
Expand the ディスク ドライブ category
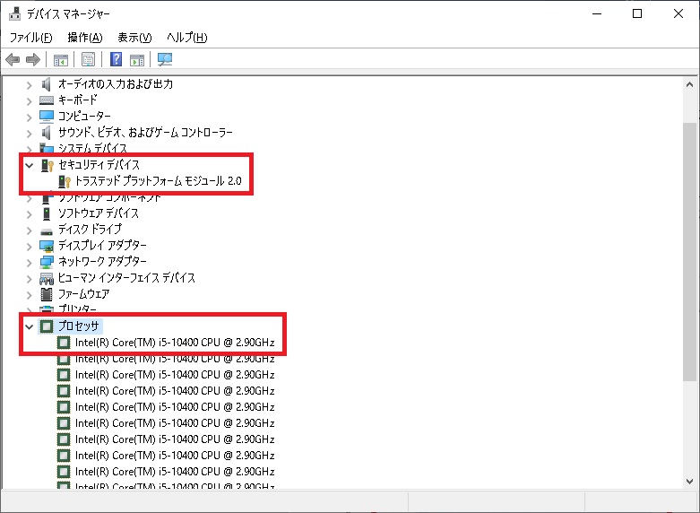pyautogui.click(x=29, y=230)
